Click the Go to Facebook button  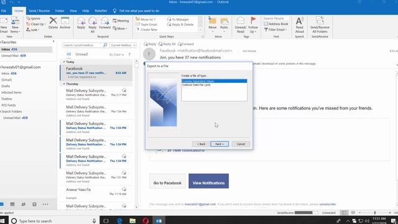pos(167,181)
